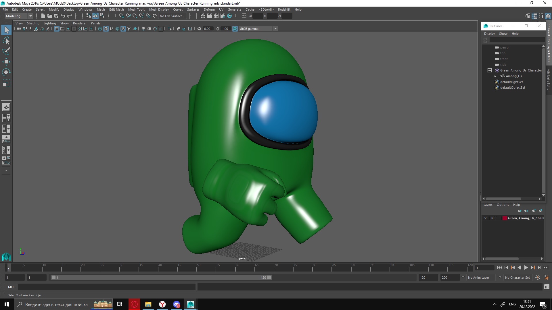Screen dimensions: 552x310
Task: Select Among_Us mesh in Outliner
Action: point(513,76)
